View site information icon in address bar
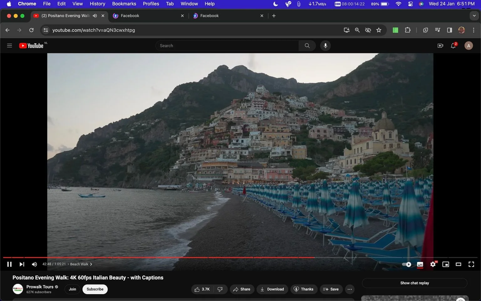 [46, 30]
